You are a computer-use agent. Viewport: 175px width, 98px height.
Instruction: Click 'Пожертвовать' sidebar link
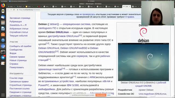click(x=17, y=68)
